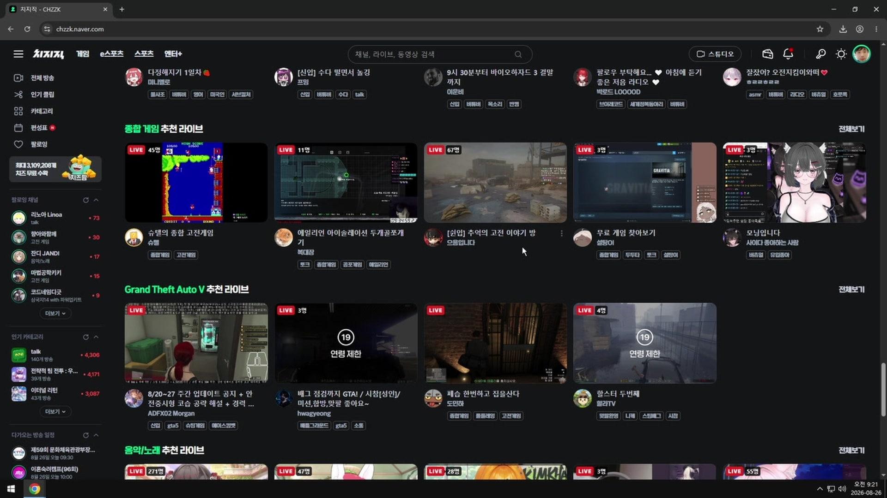Image resolution: width=887 pixels, height=498 pixels.
Task: Click the 잔디 JANDI channel avatar
Action: click(x=19, y=256)
